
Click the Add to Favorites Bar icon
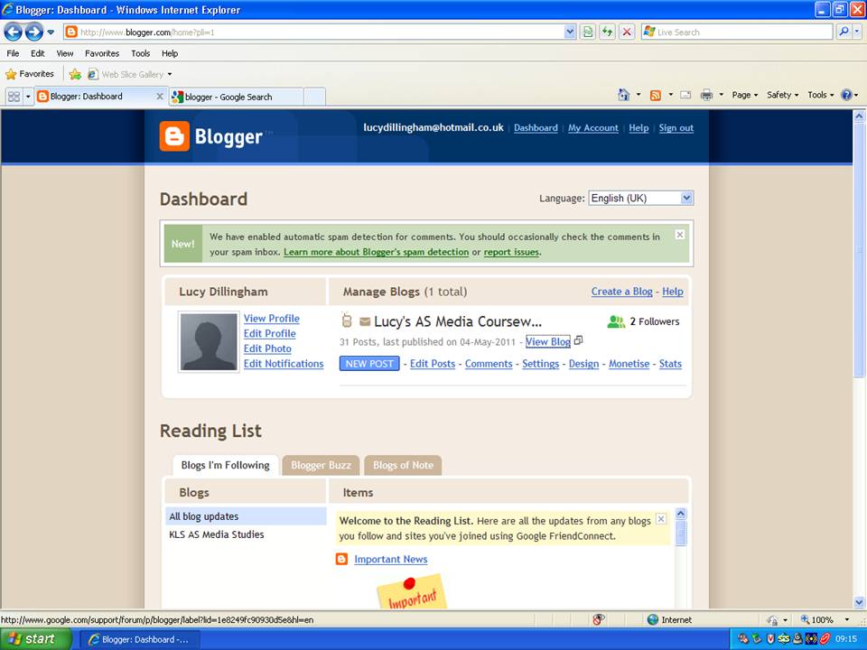pyautogui.click(x=75, y=74)
